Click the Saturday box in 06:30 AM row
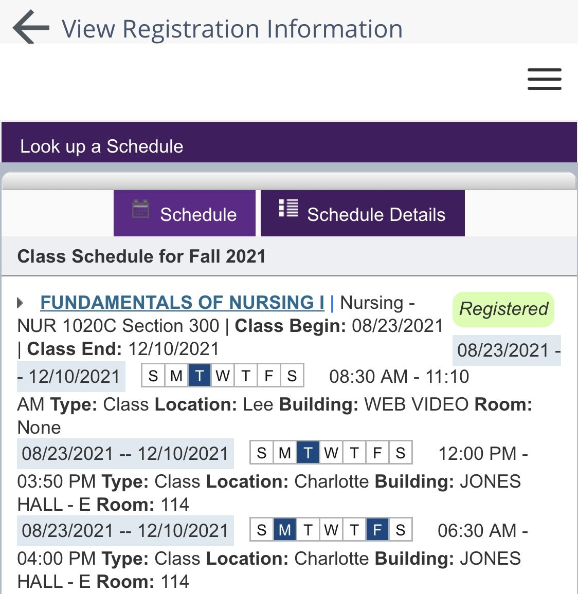The width and height of the screenshot is (578, 594). coord(400,530)
